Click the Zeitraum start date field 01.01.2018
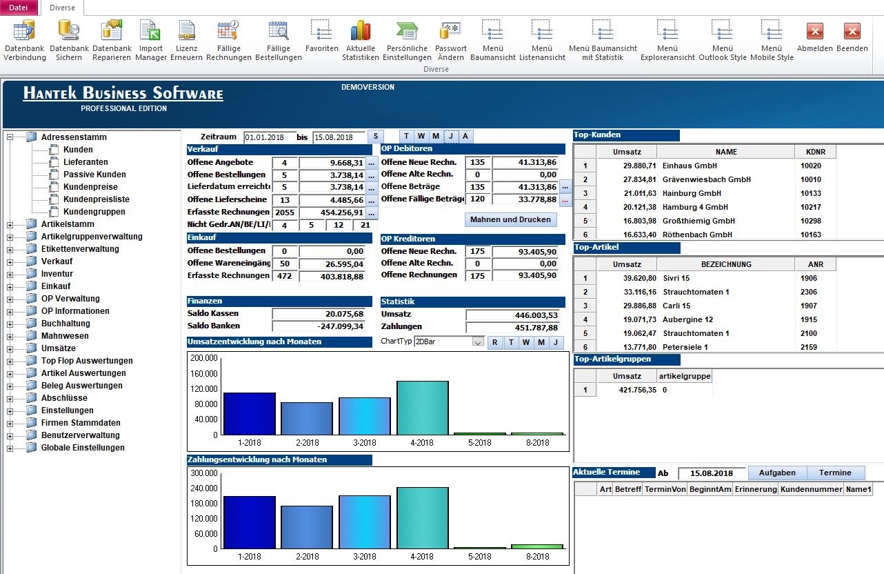The width and height of the screenshot is (884, 574). tap(270, 137)
